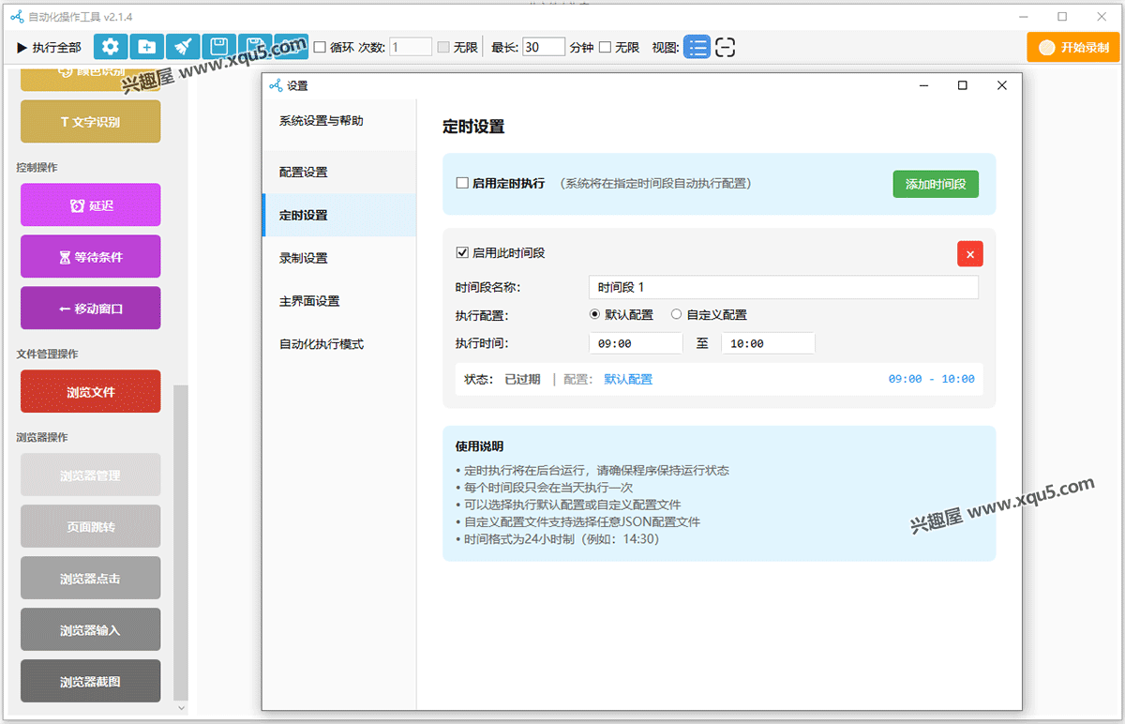1125x724 pixels.
Task: Enable the 循环 loop checkbox
Action: 320,47
